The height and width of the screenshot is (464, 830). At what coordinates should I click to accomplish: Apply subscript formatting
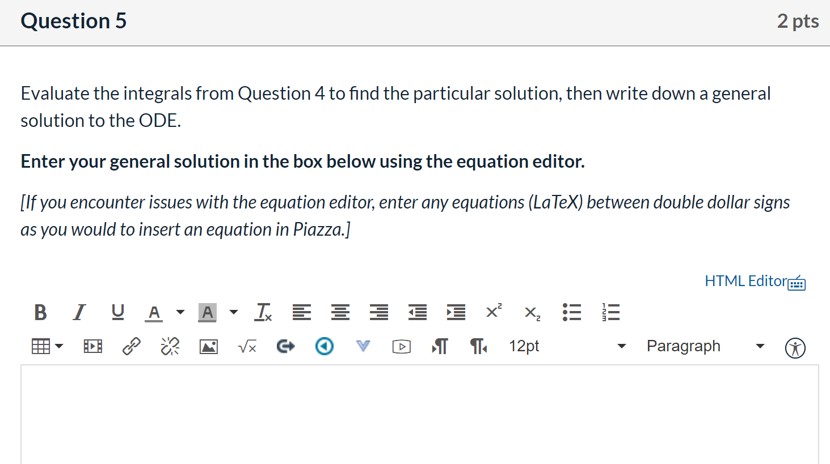point(532,313)
